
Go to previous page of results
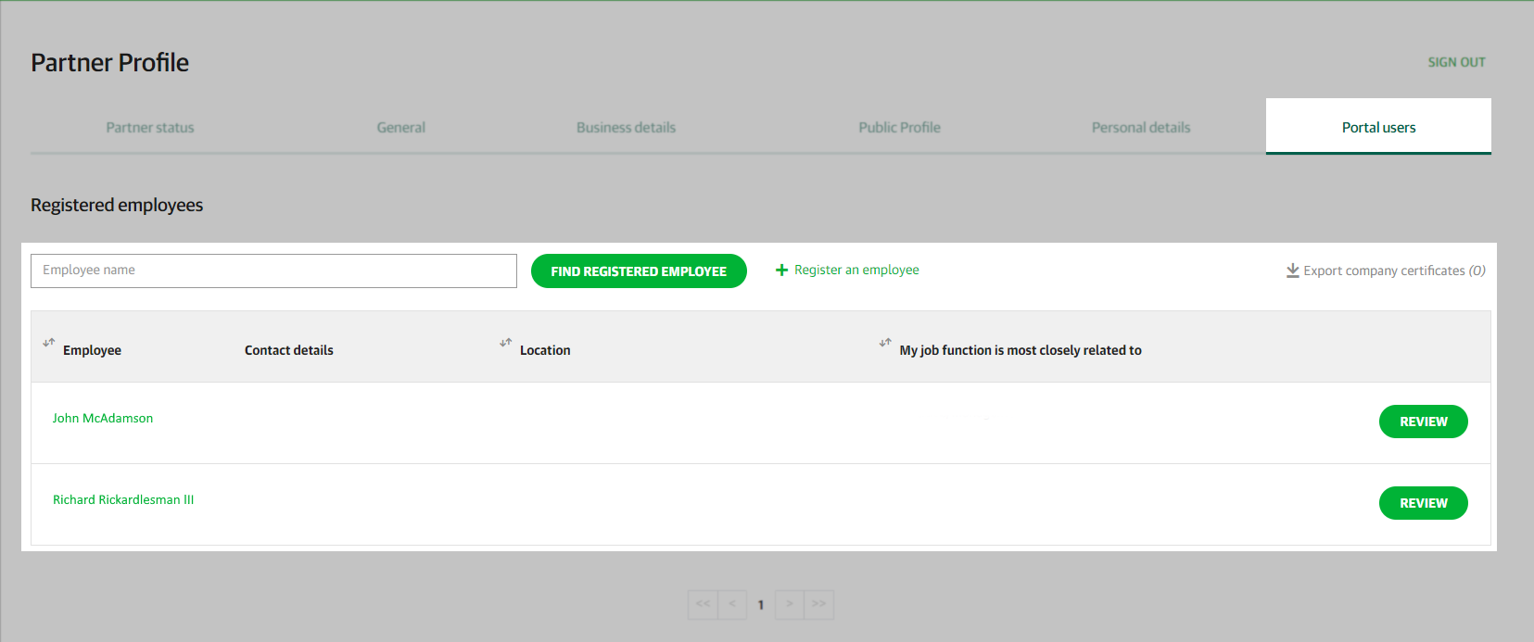[732, 604]
